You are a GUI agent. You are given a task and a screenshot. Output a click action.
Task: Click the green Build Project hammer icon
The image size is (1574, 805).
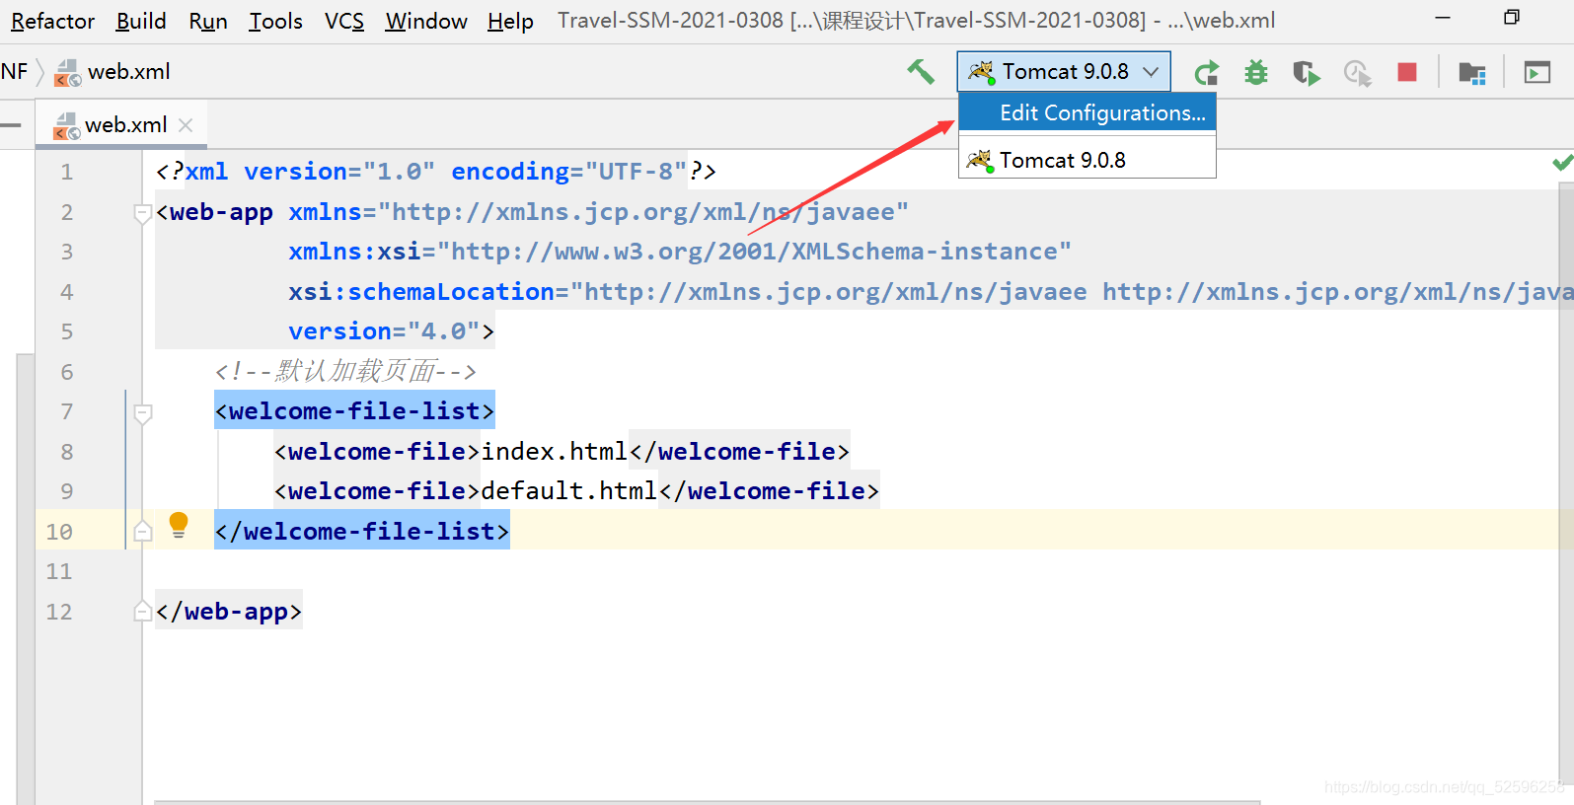tap(920, 71)
